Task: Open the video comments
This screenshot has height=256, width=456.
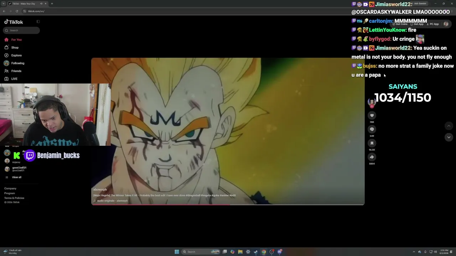Action: (x=372, y=129)
